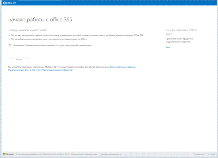Viewport: 218px width, 158px height.
Task: Click the Microsoft Corporation 2012 copyright text
Action: (42, 154)
